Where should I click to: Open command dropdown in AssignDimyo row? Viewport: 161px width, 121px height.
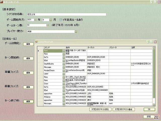(64, 71)
